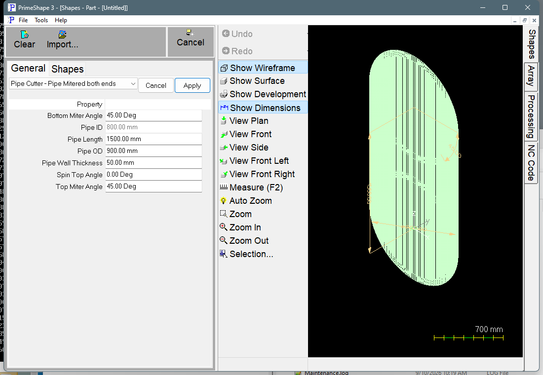Click the Bottom Miter Angle label
The image size is (543, 375).
tap(75, 115)
